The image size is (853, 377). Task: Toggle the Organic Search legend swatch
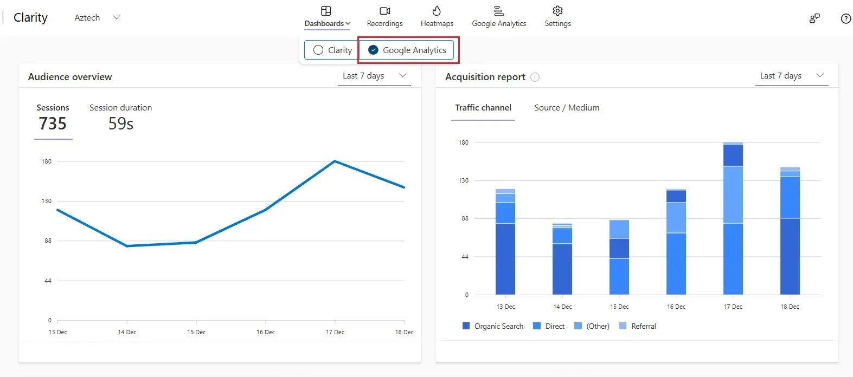coord(466,326)
